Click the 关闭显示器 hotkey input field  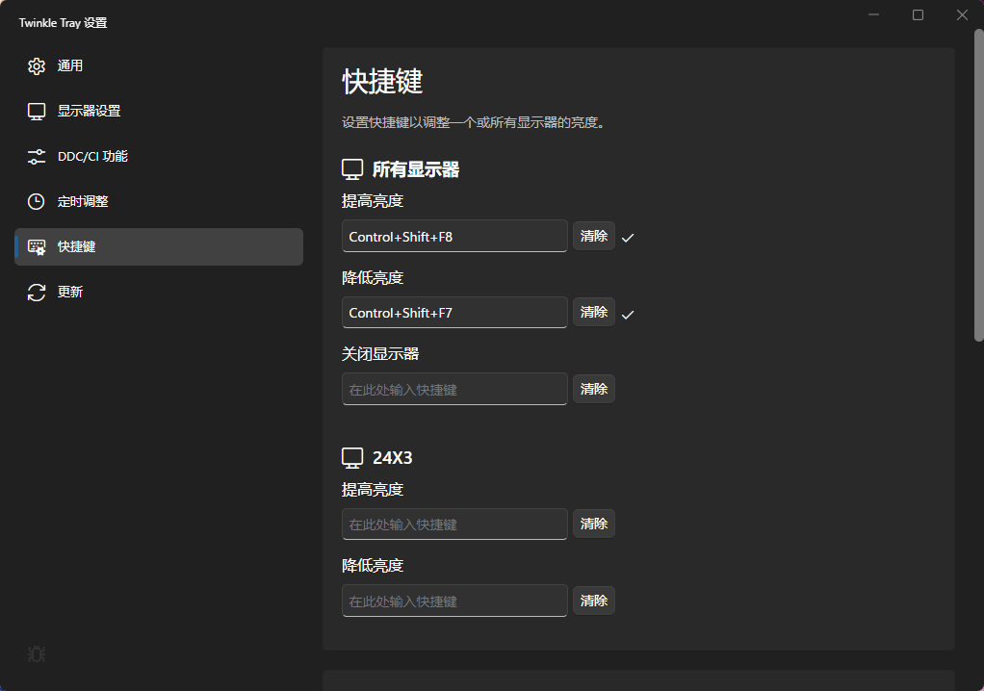pyautogui.click(x=453, y=389)
